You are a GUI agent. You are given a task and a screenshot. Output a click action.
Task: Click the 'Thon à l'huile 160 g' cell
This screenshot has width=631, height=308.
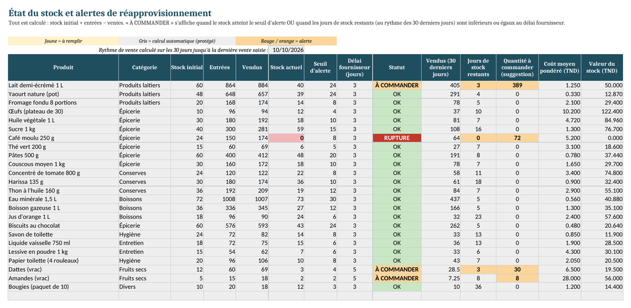[x=63, y=190]
